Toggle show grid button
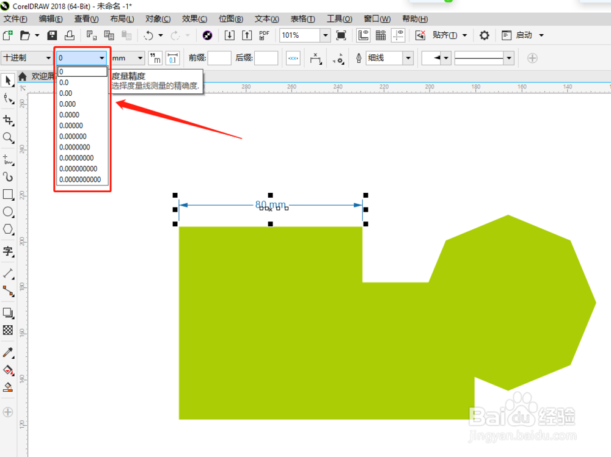 coord(380,35)
